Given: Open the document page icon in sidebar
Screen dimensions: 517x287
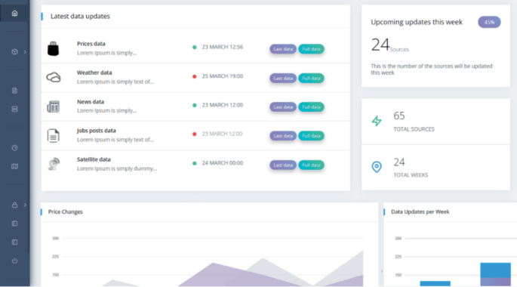Looking at the screenshot, I should pos(14,91).
